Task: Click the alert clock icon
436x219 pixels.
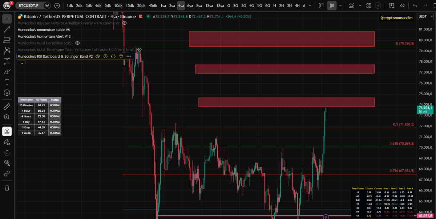Action: 391,6
